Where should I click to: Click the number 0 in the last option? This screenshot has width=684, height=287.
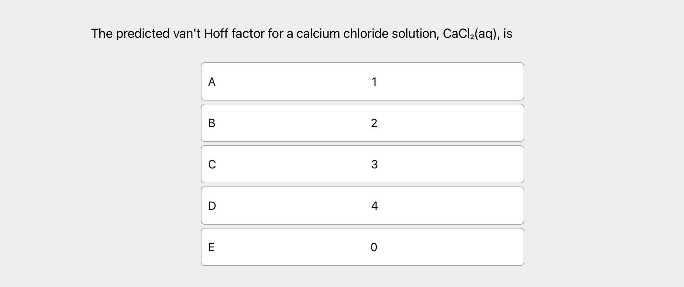[374, 247]
